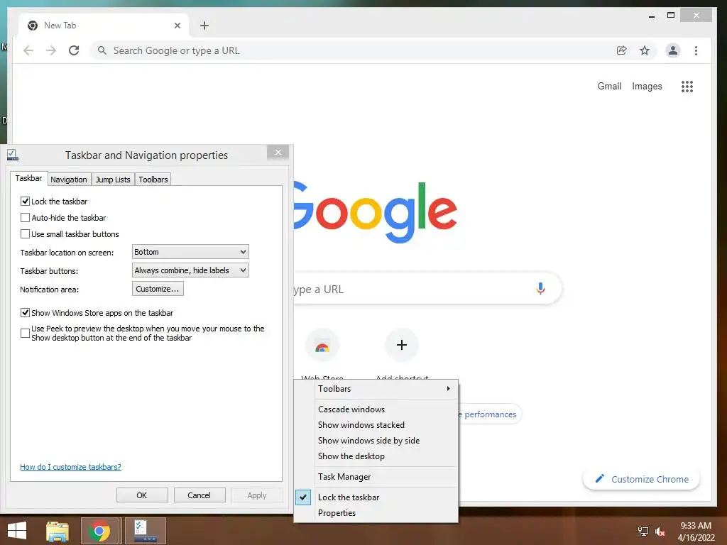The width and height of the screenshot is (727, 545).
Task: Open the Images link
Action: point(647,86)
